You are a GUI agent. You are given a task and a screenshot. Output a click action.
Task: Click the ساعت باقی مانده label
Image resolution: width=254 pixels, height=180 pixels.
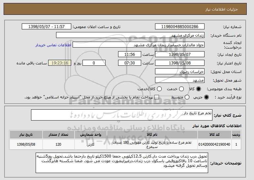tap(32, 63)
